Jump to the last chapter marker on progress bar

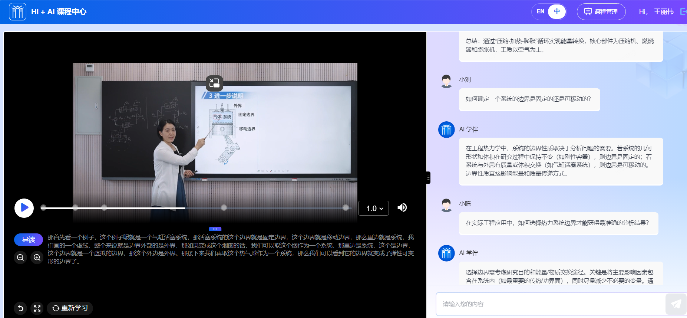pos(346,208)
